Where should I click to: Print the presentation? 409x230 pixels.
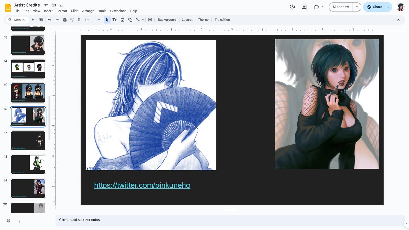[x=65, y=20]
